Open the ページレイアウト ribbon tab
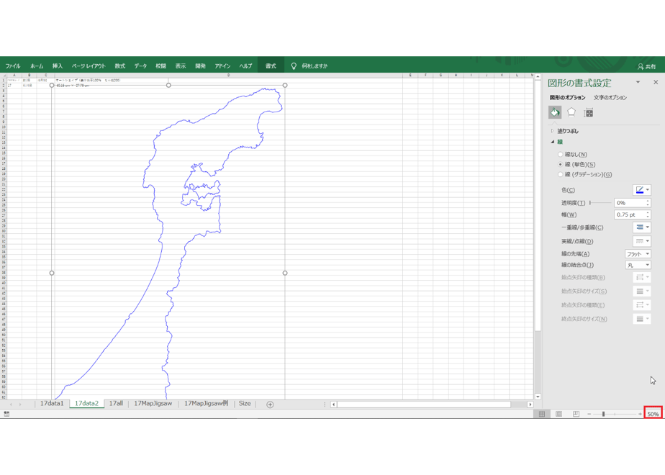665x475 pixels. pos(89,66)
